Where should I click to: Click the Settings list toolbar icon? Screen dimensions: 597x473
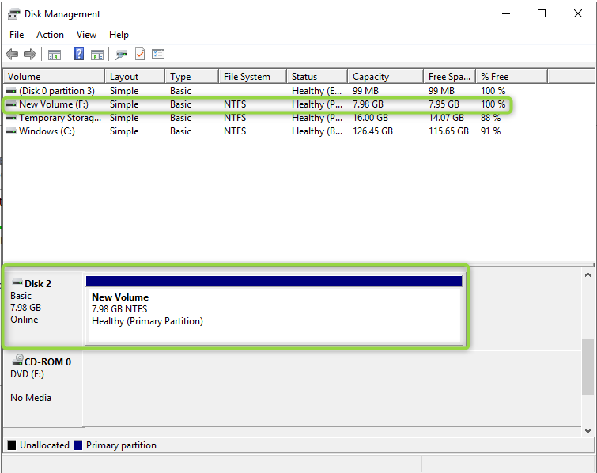click(158, 54)
